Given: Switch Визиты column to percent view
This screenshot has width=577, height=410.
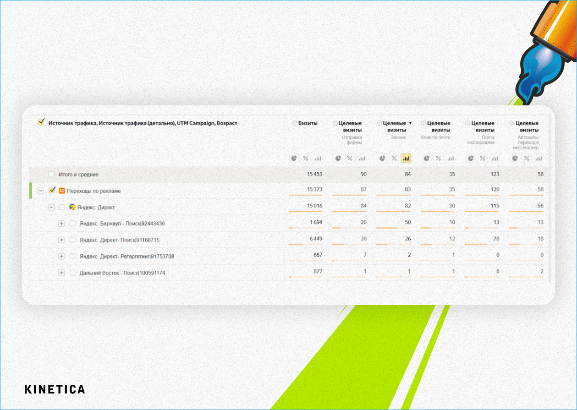Looking at the screenshot, I should [x=306, y=159].
